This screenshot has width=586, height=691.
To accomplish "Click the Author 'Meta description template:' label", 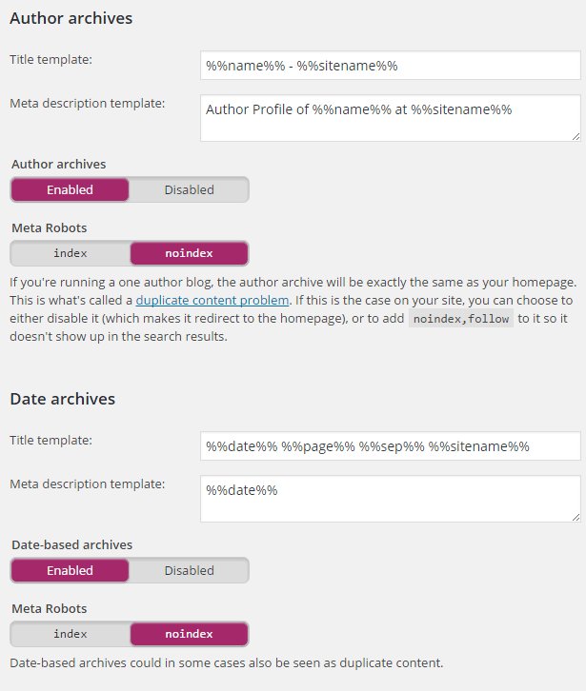I will tap(88, 103).
